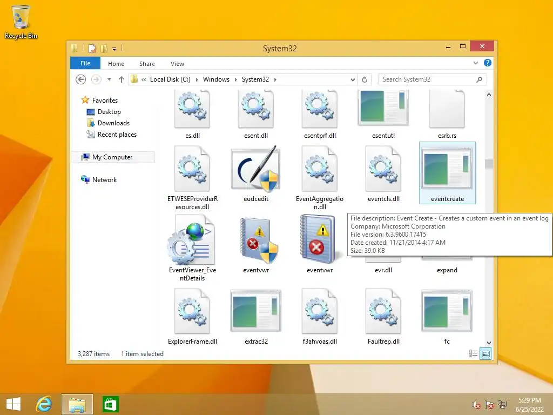Screen dimensions: 553x415
Task: Click the file list scrollbar thumb
Action: [x=489, y=164]
